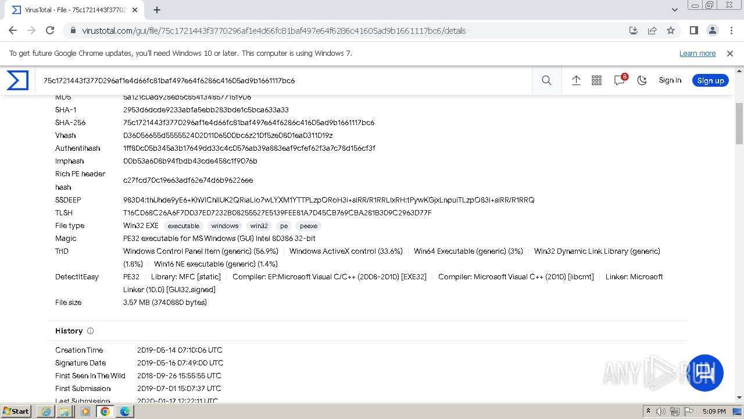Reload the page with refresh icon
The width and height of the screenshot is (744, 419).
50,30
